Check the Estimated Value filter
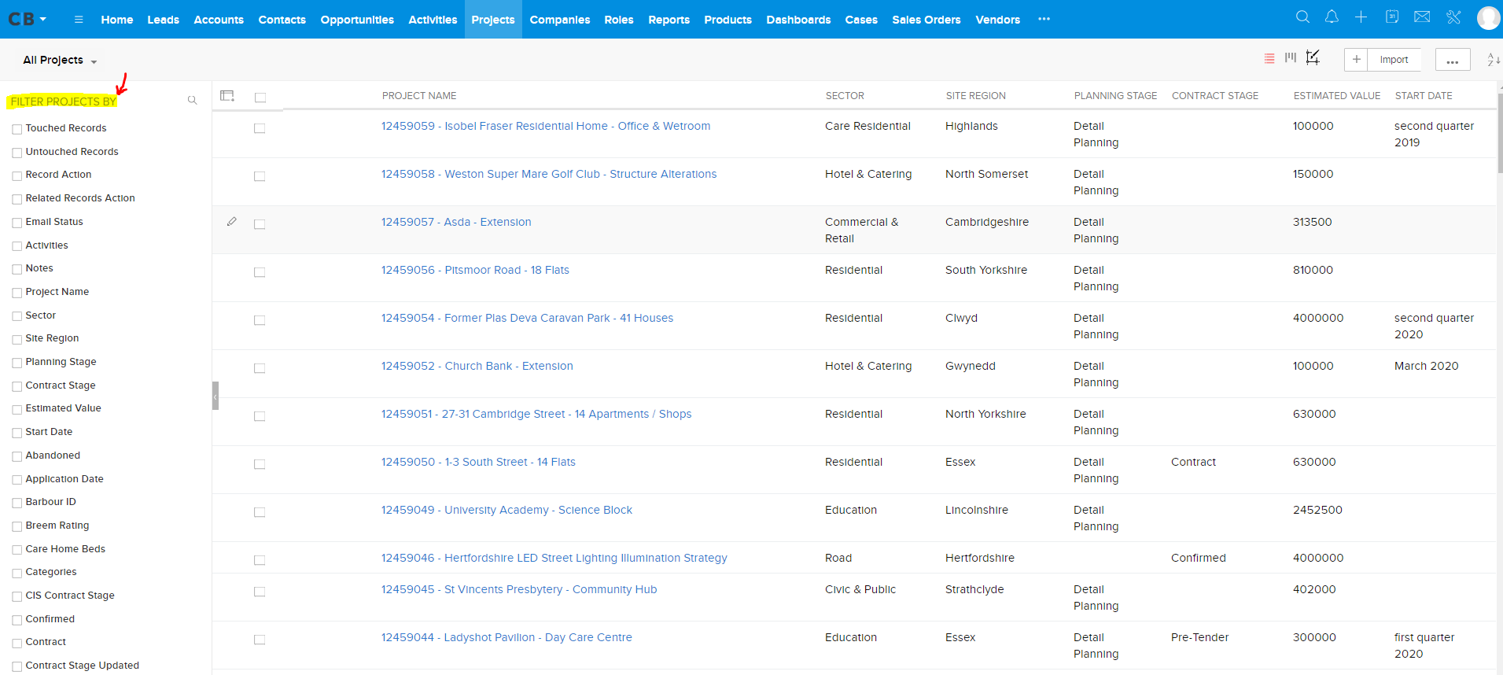1503x675 pixels. coord(17,409)
